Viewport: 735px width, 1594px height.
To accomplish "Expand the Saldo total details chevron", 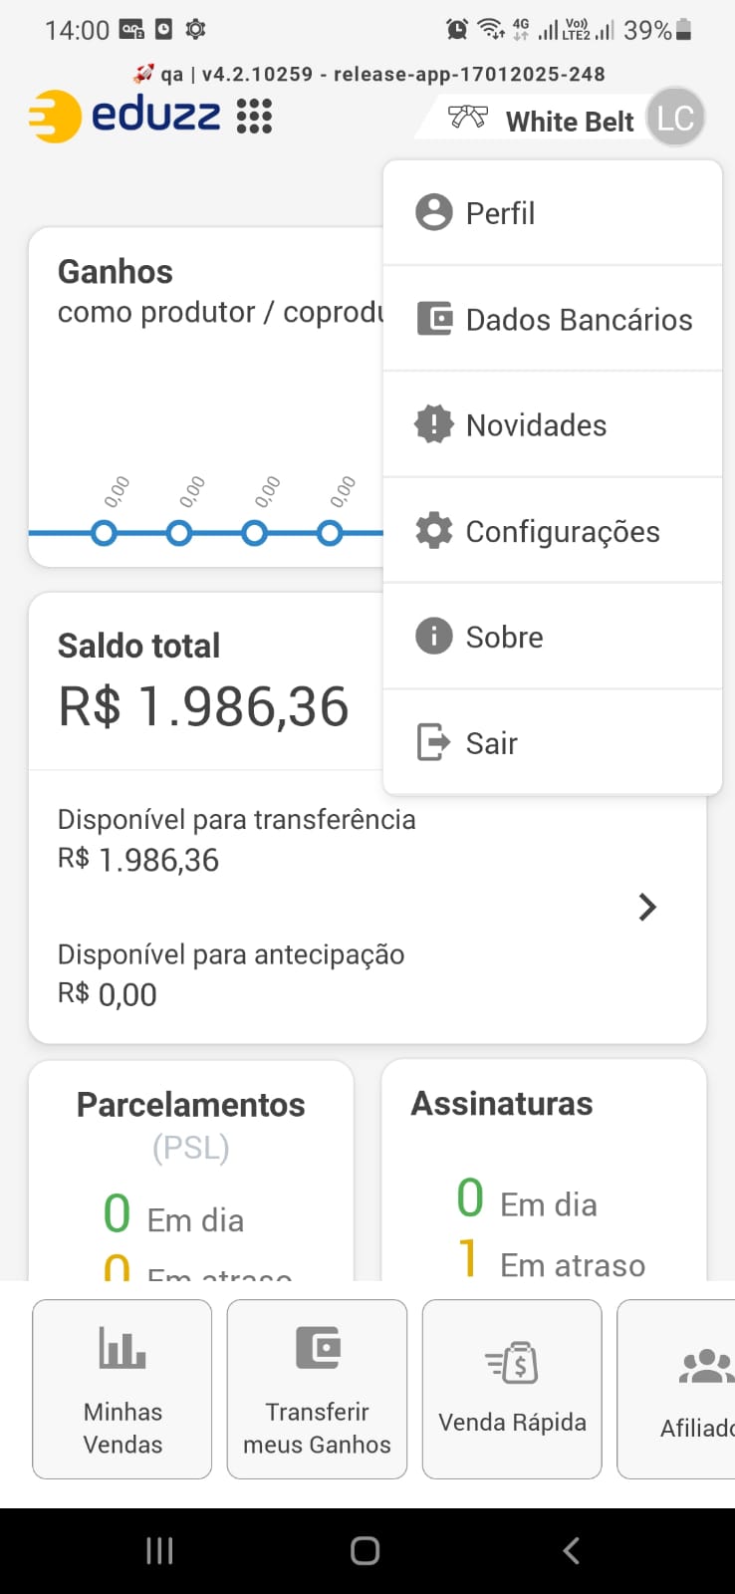I will click(647, 907).
